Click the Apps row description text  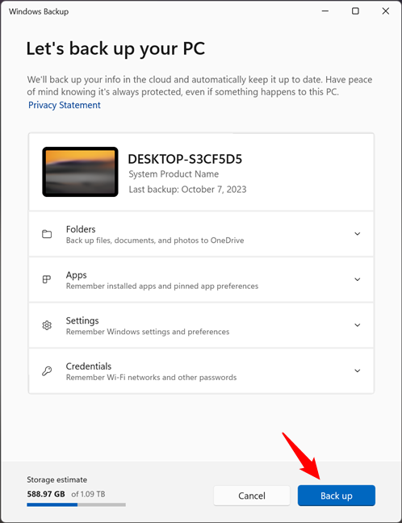click(162, 287)
